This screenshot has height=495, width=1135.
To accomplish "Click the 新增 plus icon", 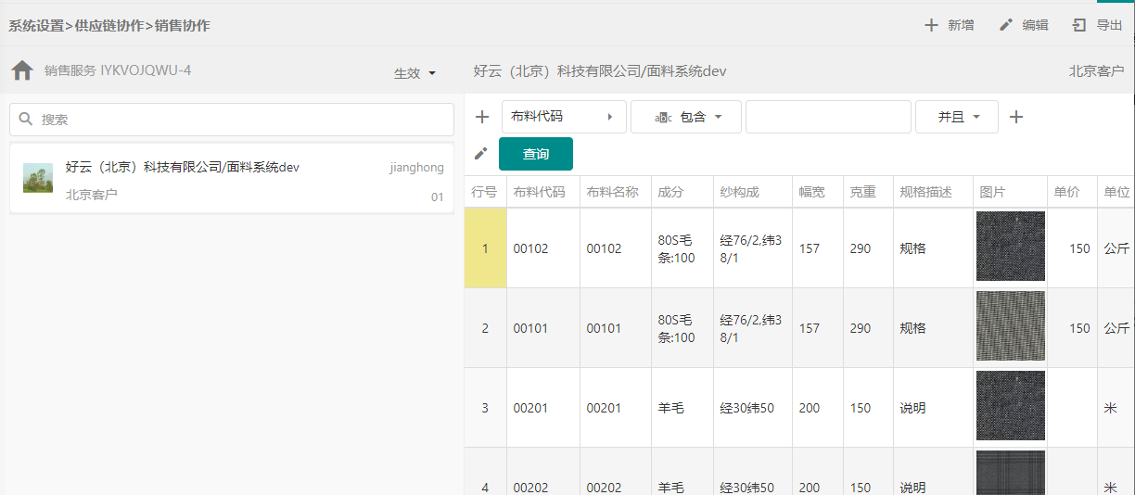I will click(931, 25).
